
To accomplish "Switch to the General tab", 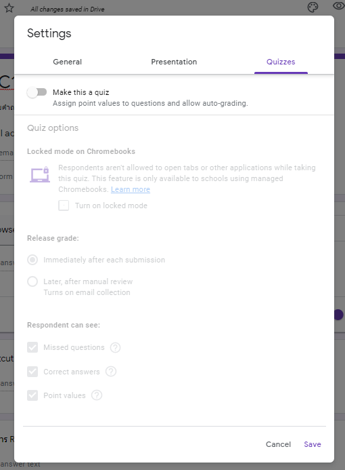I will 67,62.
